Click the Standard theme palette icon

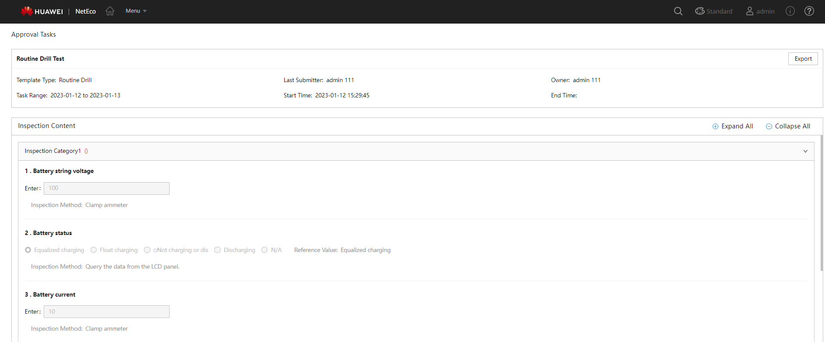[x=700, y=11]
